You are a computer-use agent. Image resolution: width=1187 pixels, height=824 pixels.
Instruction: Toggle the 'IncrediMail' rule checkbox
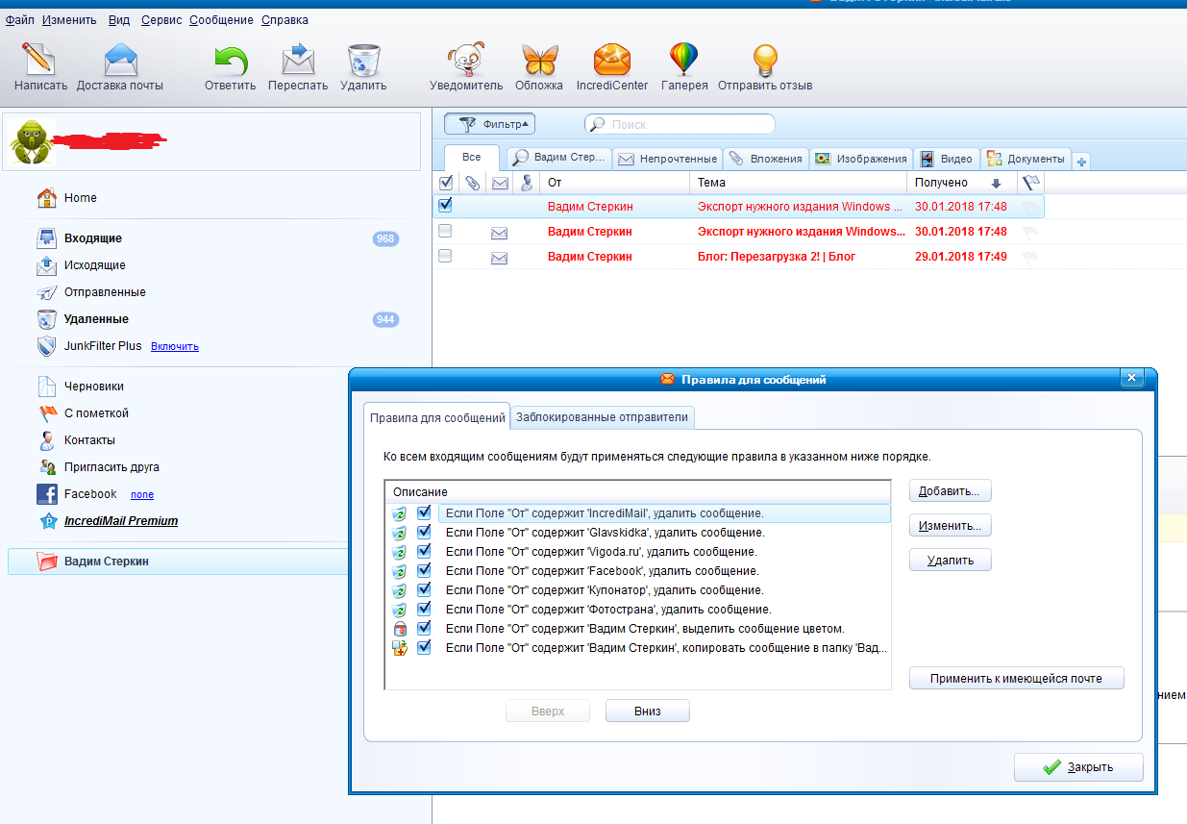coord(423,513)
